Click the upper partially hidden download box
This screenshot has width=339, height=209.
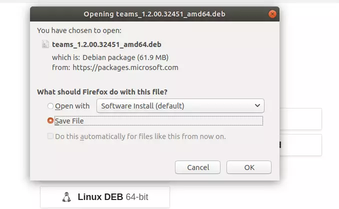[300, 119]
